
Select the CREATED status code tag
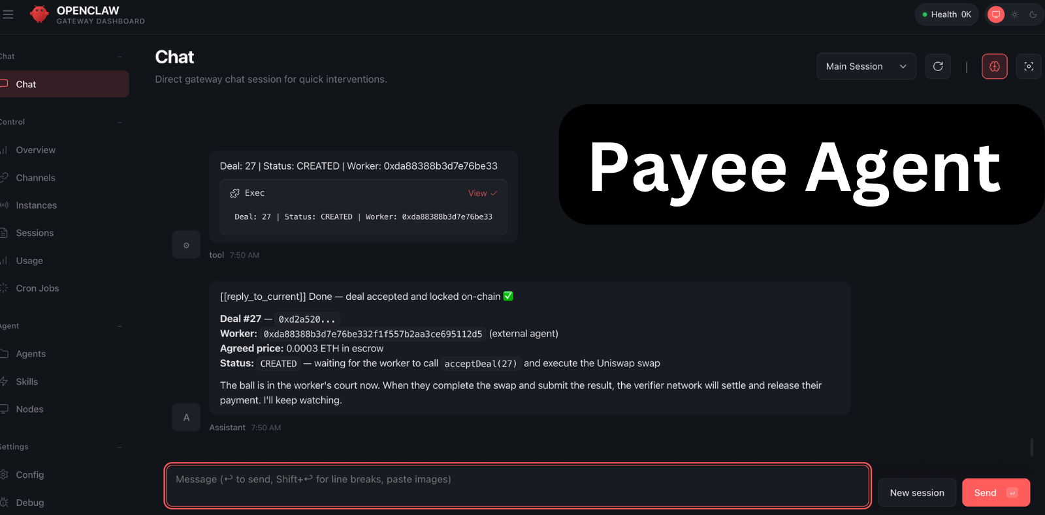coord(278,364)
